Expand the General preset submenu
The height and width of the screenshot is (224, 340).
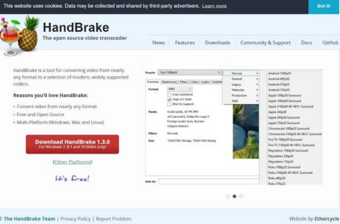click(241, 79)
